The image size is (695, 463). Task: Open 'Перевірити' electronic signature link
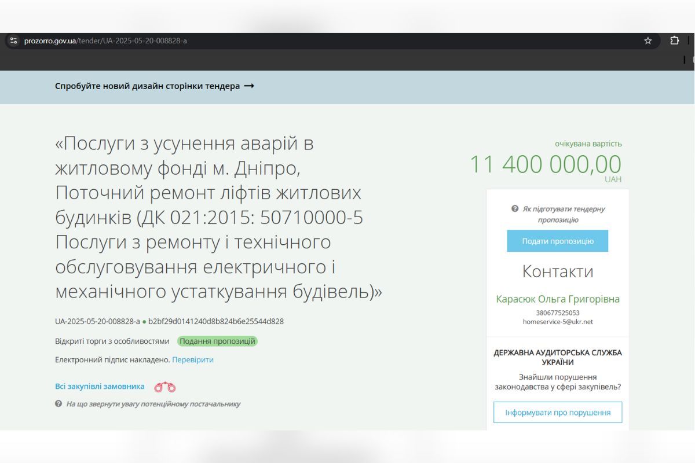click(193, 359)
